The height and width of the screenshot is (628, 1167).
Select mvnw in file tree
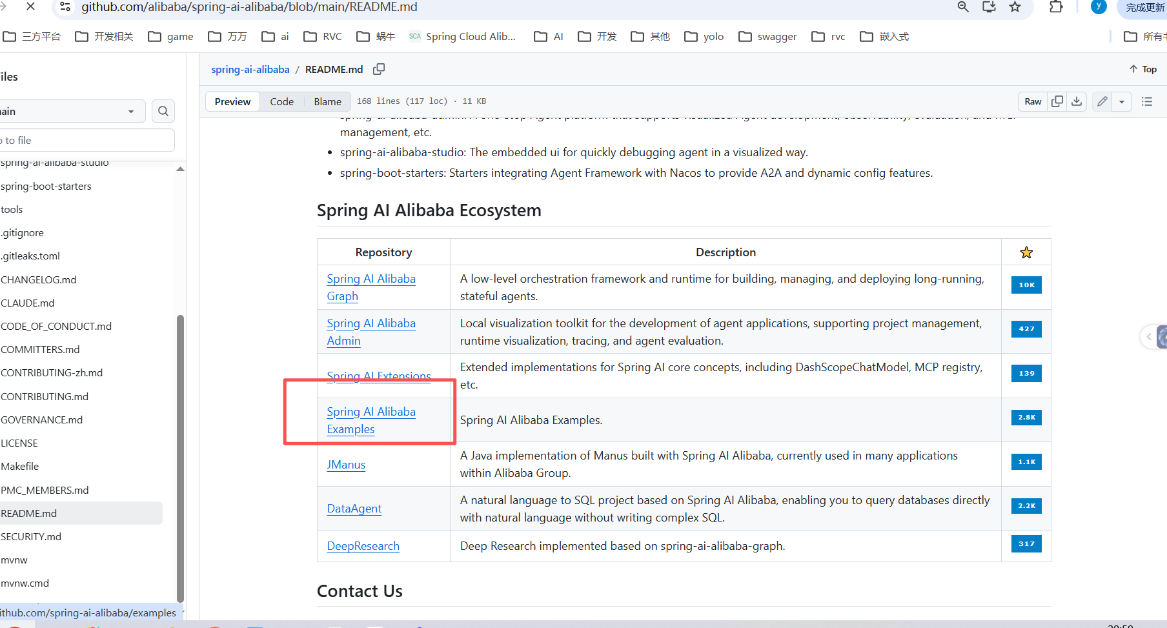click(x=14, y=560)
